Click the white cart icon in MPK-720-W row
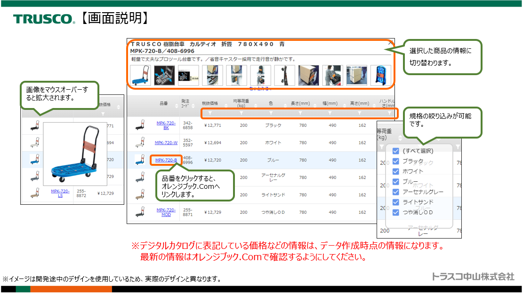This screenshot has height=294, width=523. (139, 143)
